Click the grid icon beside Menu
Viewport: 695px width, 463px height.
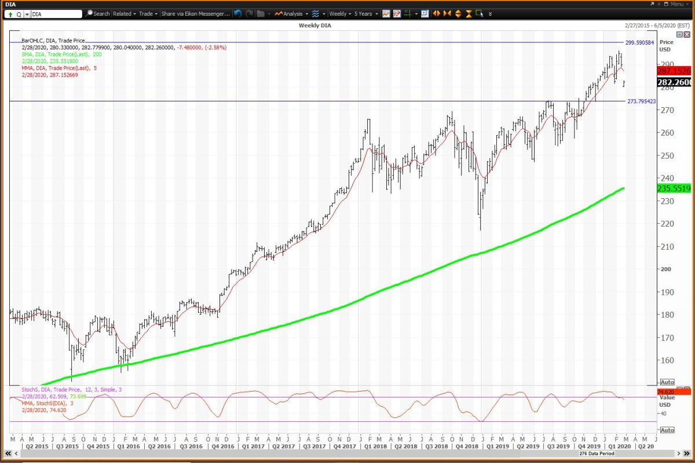(x=665, y=4)
